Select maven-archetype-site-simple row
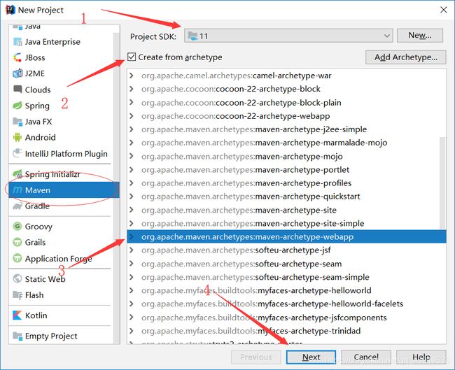455x370 pixels. [x=286, y=223]
